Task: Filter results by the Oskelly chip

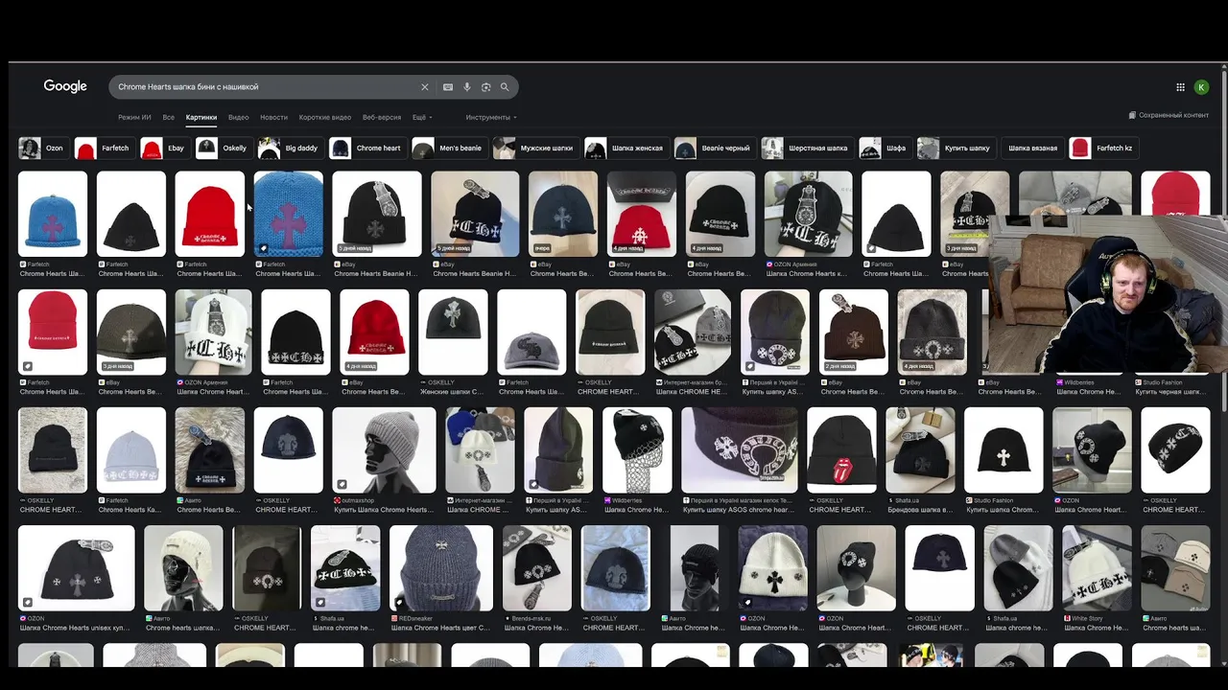Action: pyautogui.click(x=223, y=149)
